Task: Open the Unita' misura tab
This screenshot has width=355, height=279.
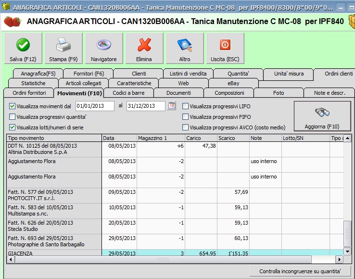Action: click(x=289, y=74)
